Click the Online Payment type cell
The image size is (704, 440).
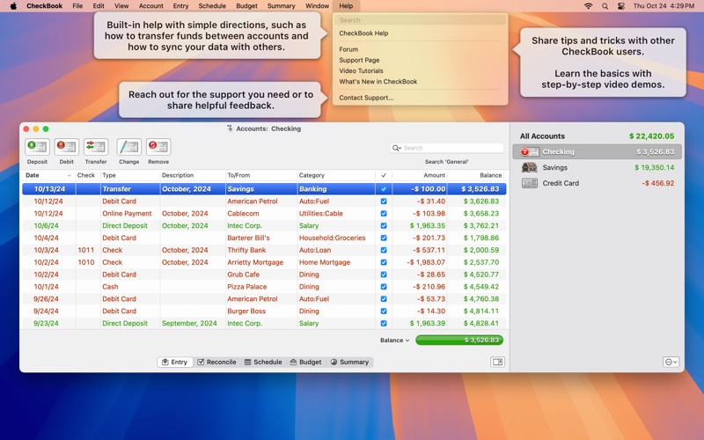point(127,214)
